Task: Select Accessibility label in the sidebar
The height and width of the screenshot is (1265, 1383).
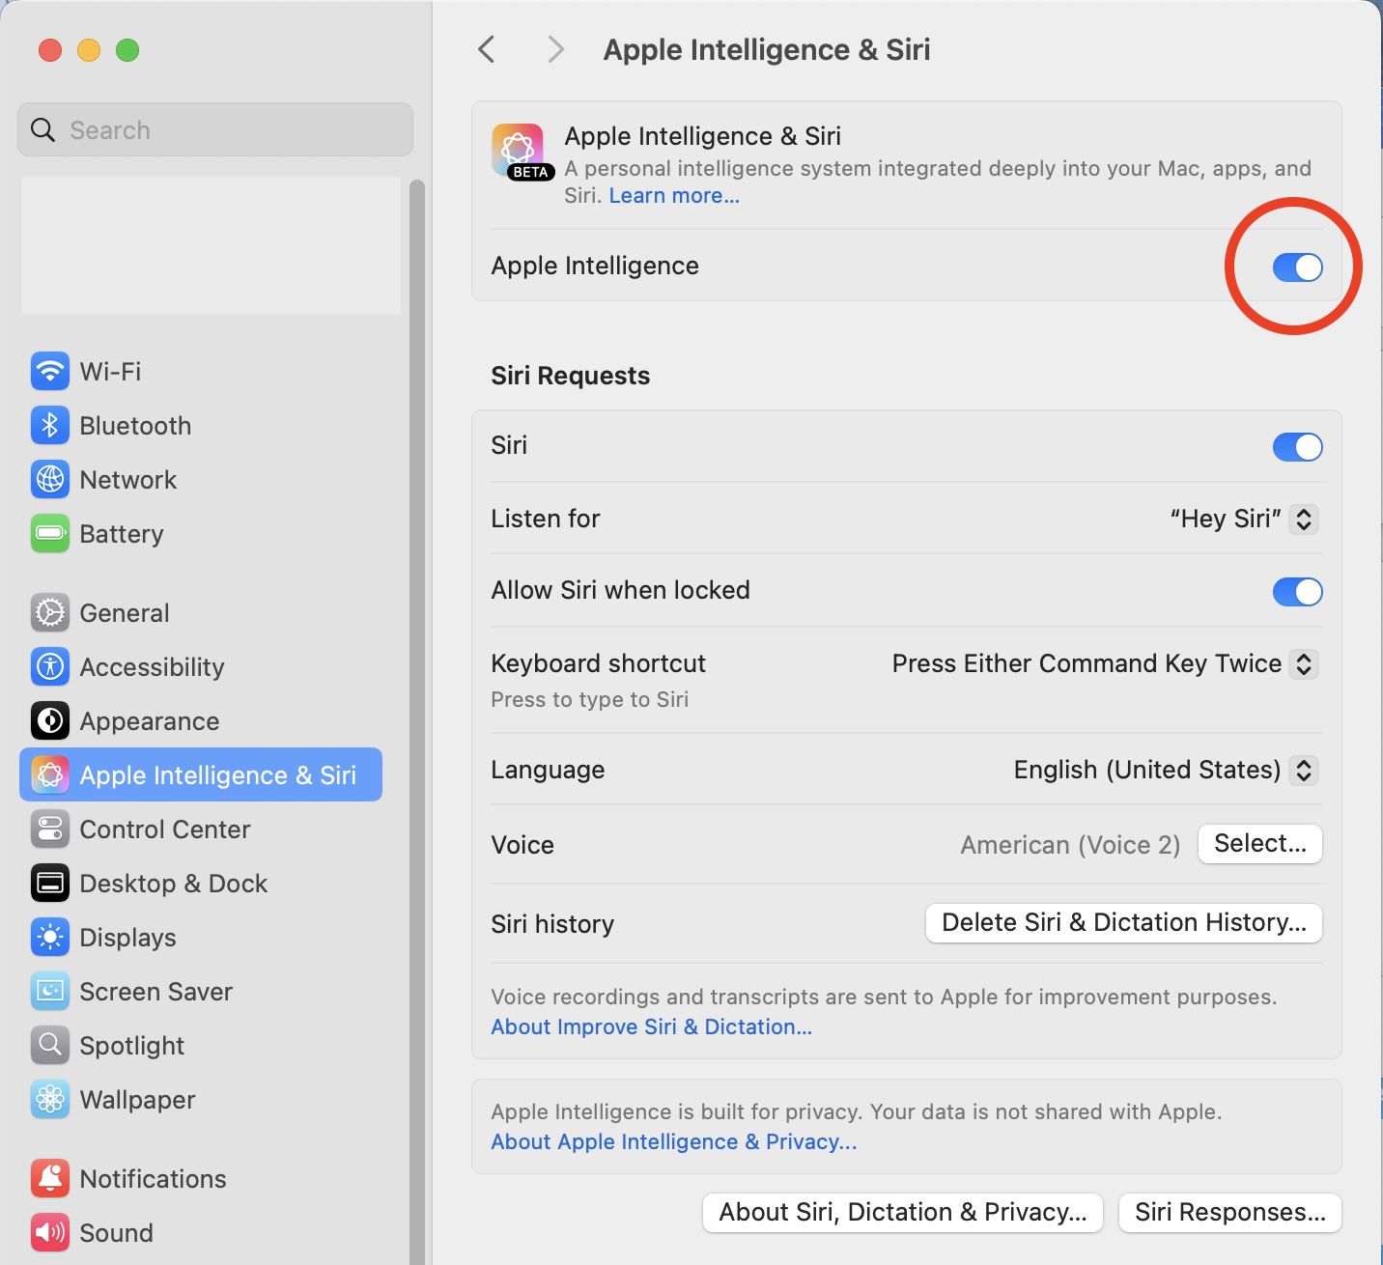Action: [x=153, y=666]
